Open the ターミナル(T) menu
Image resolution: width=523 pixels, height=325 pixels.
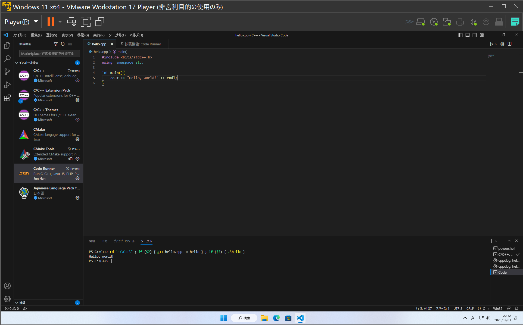(117, 35)
